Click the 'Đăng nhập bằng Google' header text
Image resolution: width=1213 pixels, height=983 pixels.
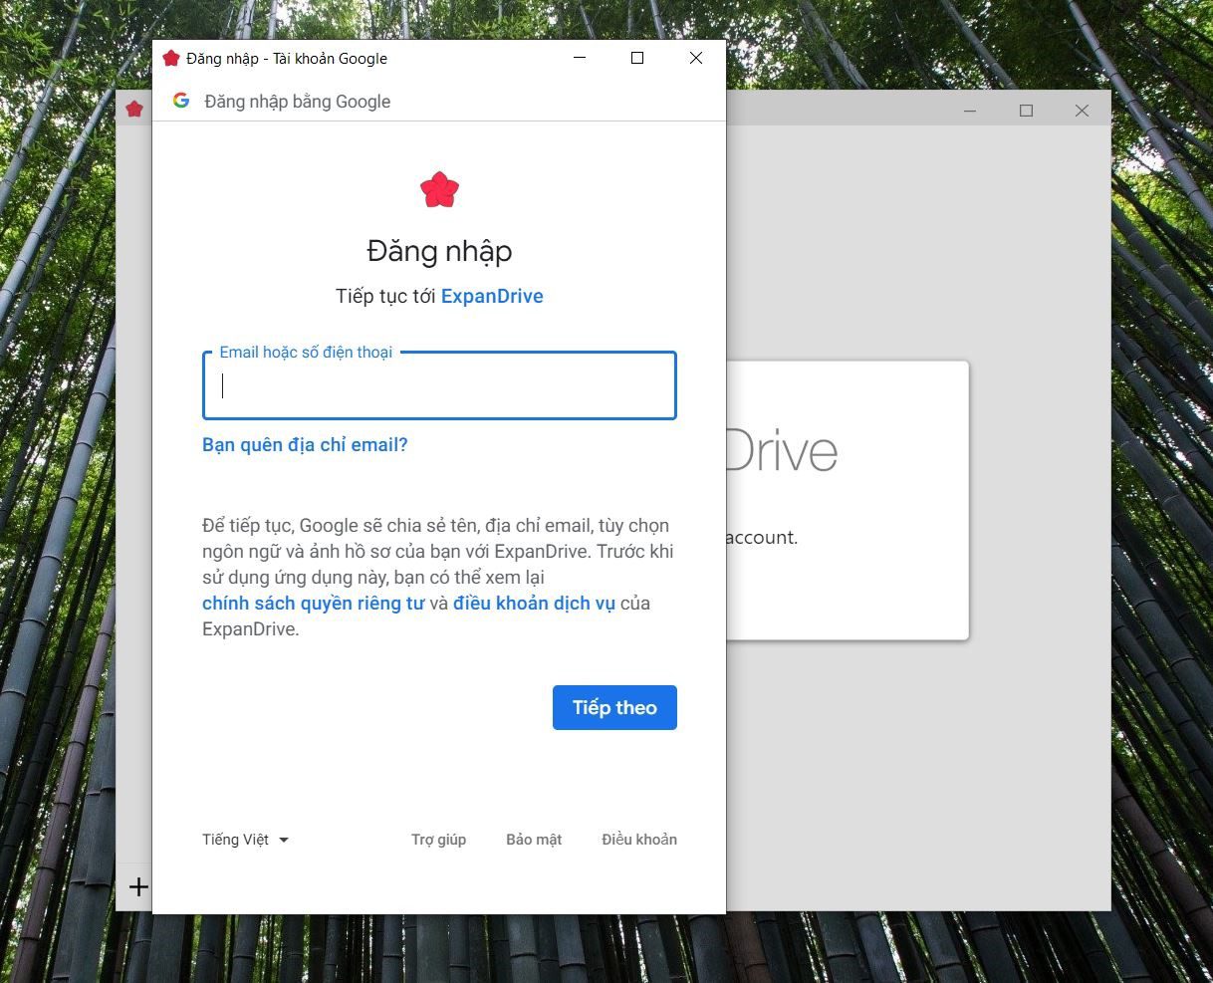pyautogui.click(x=298, y=102)
